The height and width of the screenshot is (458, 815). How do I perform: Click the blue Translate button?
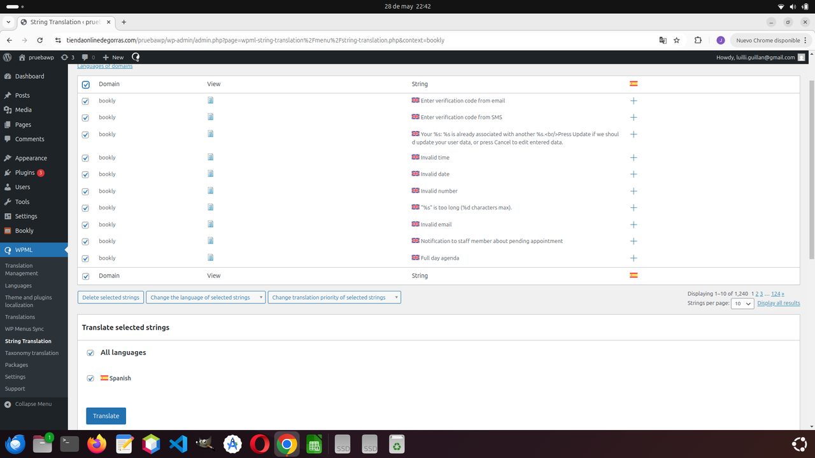click(x=106, y=416)
